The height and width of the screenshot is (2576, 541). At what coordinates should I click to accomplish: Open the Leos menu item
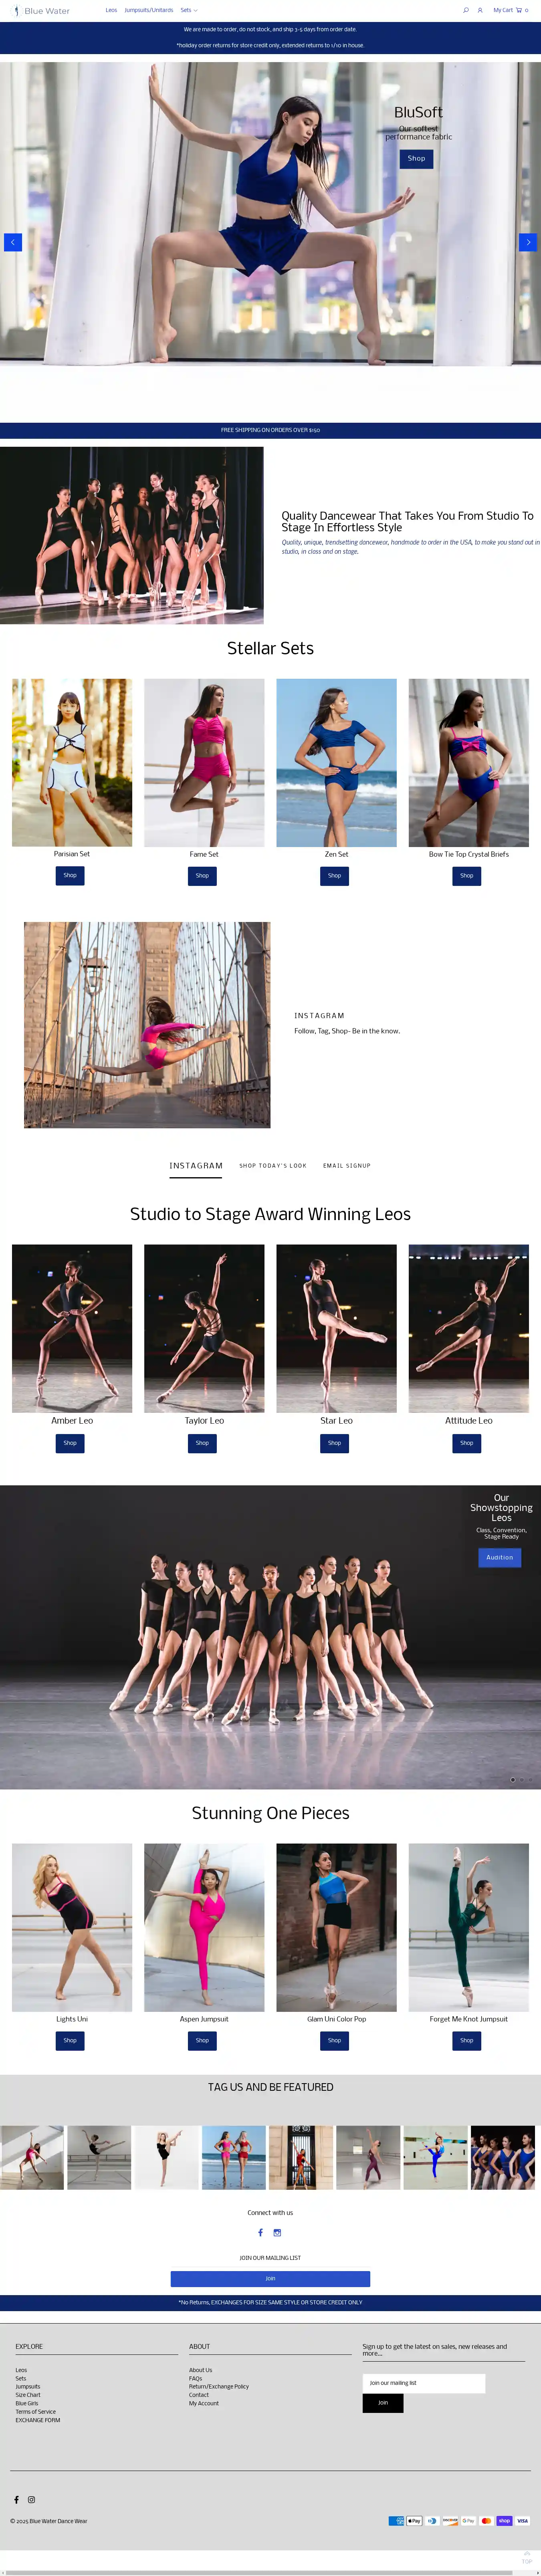pos(111,10)
